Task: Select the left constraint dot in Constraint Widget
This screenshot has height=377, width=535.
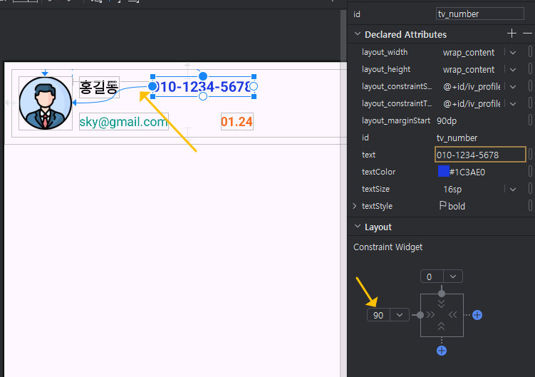Action: pyautogui.click(x=420, y=315)
